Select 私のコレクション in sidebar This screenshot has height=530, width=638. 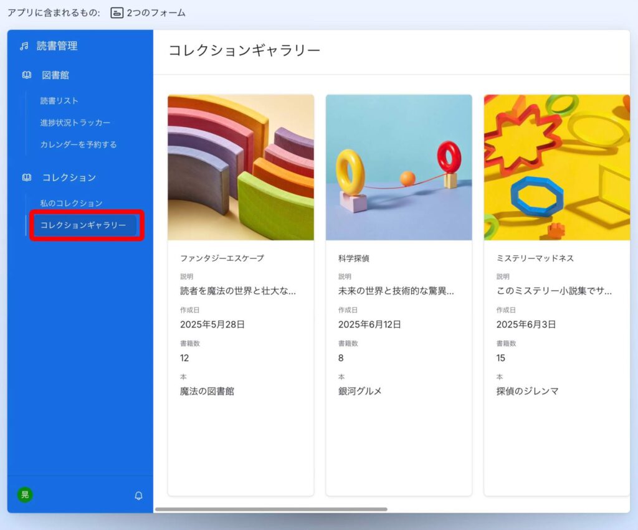(71, 203)
